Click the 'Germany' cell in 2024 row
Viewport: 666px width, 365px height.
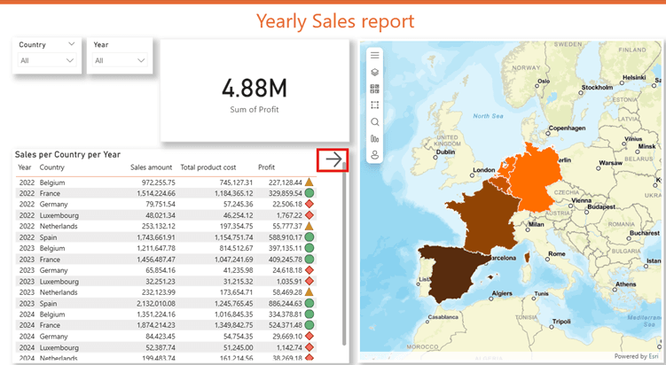click(x=53, y=337)
